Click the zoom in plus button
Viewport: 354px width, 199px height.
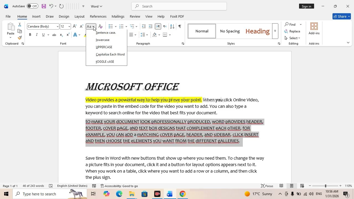[340, 186]
